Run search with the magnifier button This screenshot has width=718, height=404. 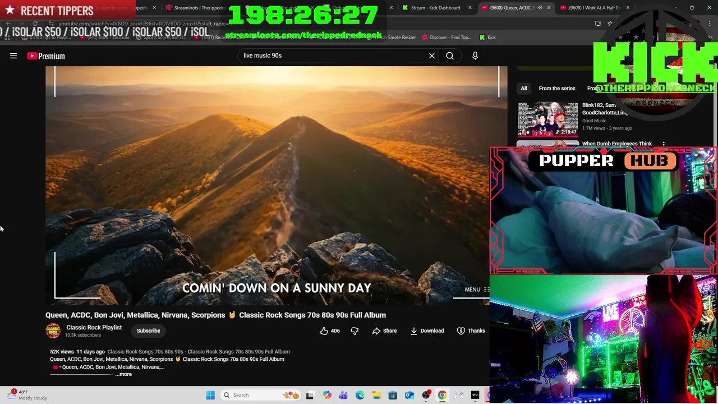tap(450, 56)
